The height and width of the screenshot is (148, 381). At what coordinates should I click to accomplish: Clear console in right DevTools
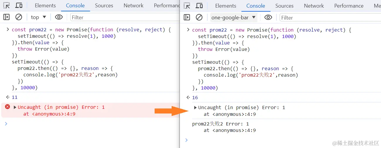[199, 18]
